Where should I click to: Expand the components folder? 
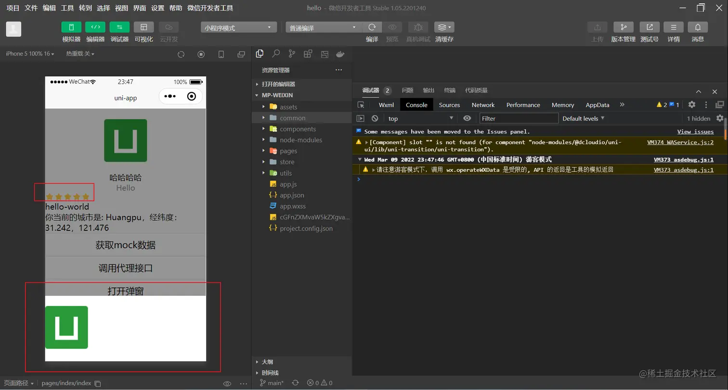click(302, 129)
